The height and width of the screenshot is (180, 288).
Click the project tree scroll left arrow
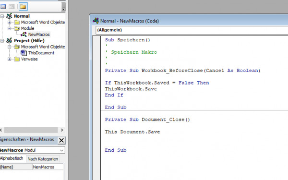1,130
